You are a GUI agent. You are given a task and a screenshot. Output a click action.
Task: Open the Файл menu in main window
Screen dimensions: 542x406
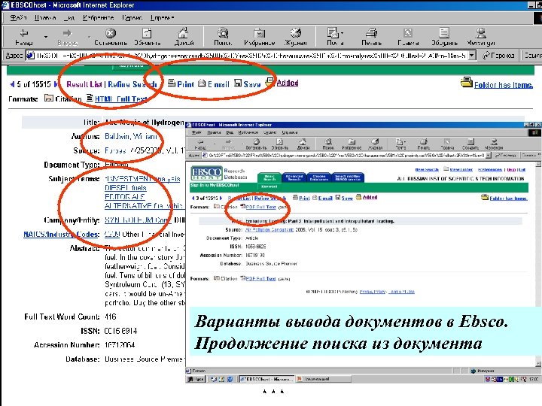point(18,17)
